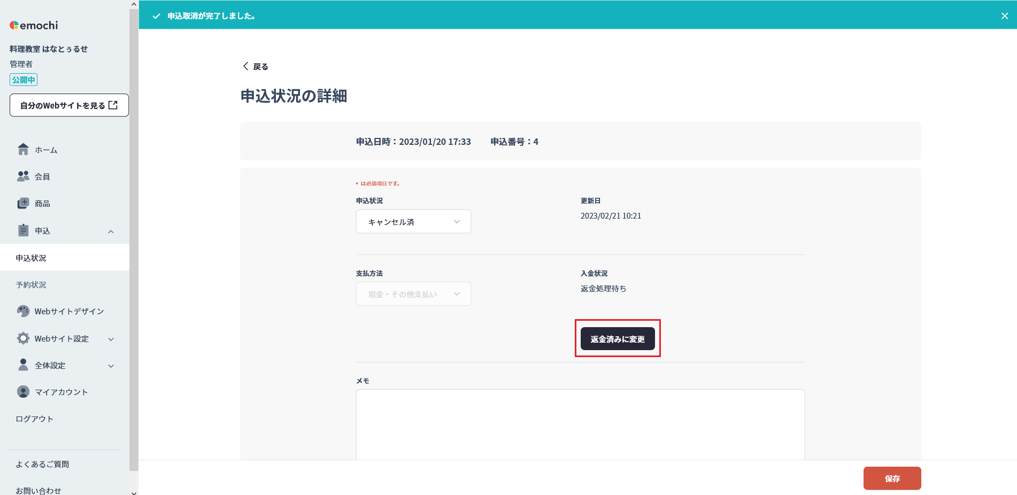Click the ログアウト link
1017x495 pixels.
pyautogui.click(x=35, y=419)
